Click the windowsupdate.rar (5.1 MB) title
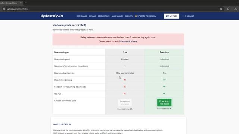239x134 pixels. [x=69, y=25]
